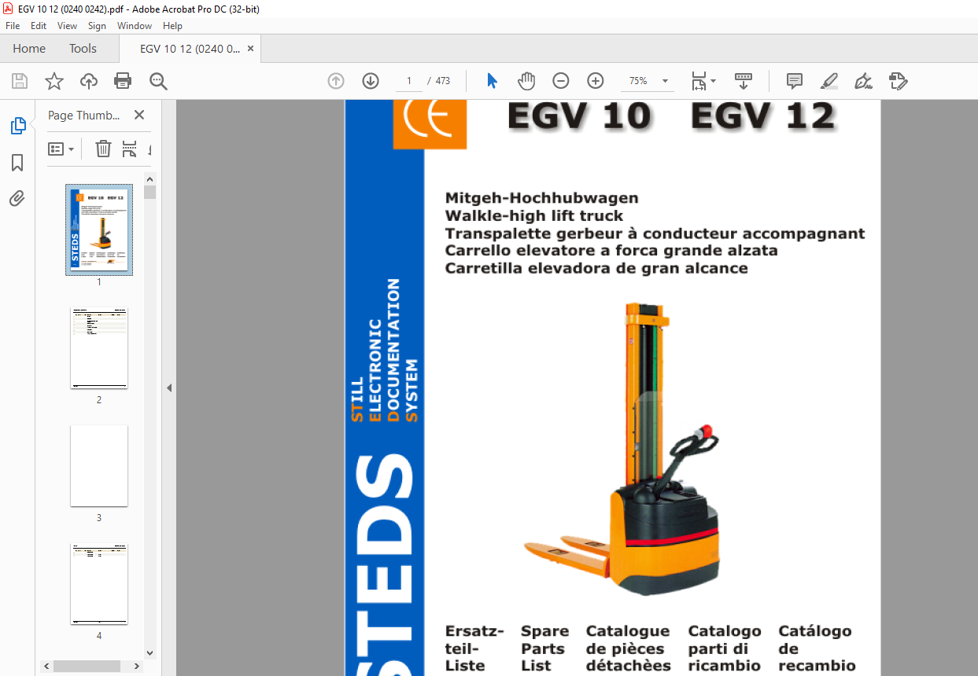This screenshot has height=676, width=978.
Task: Open the fit page options icon
Action: 698,81
